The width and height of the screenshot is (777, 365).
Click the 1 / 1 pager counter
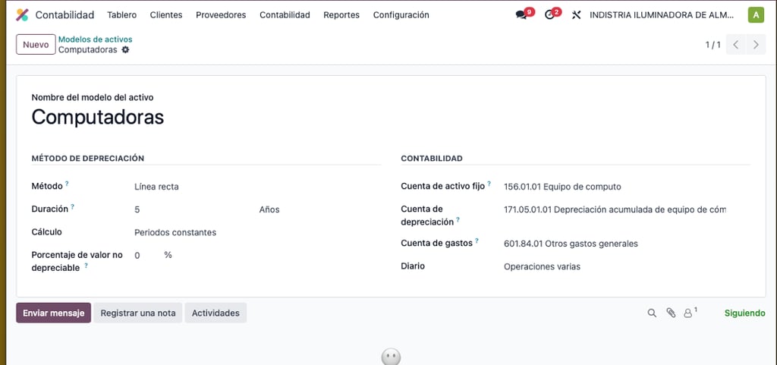(713, 45)
